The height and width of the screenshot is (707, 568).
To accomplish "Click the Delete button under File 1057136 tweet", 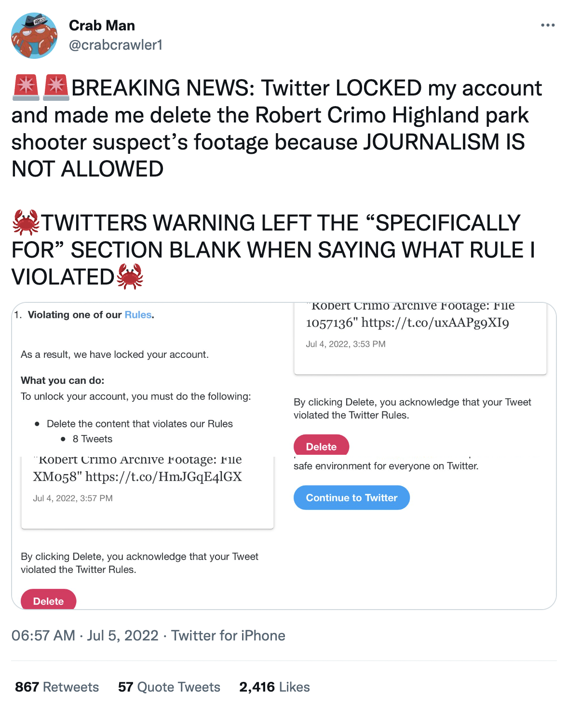I will pyautogui.click(x=321, y=446).
